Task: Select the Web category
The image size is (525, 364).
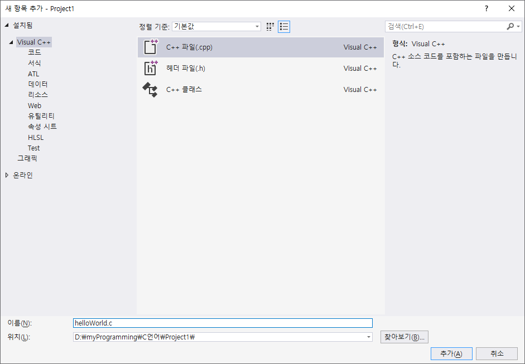Action: 35,105
